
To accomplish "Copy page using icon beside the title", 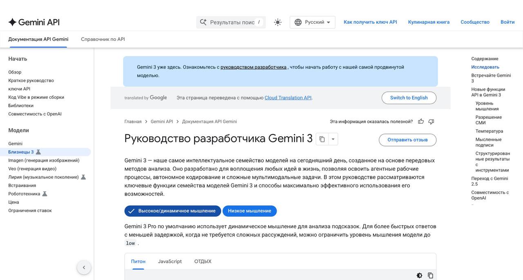I will click(322, 139).
